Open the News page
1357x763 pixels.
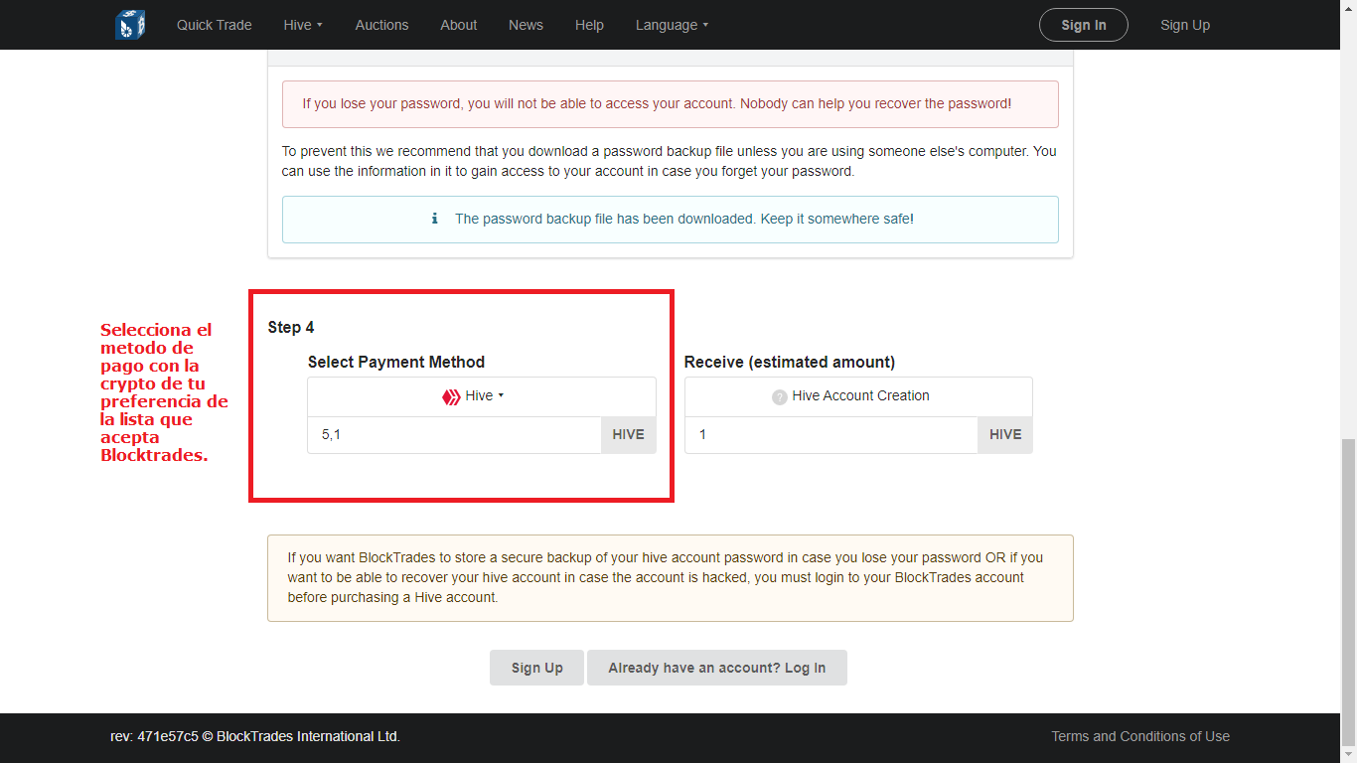526,25
